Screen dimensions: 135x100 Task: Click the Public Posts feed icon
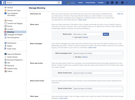5,49
